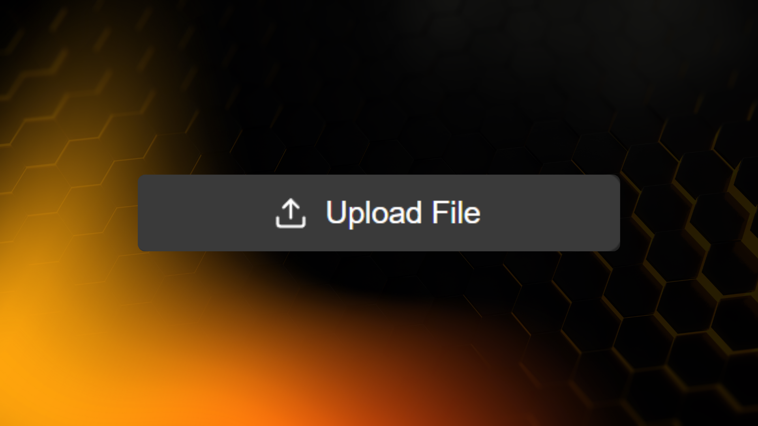
Task: Select the upload arrow tray icon
Action: (x=291, y=213)
